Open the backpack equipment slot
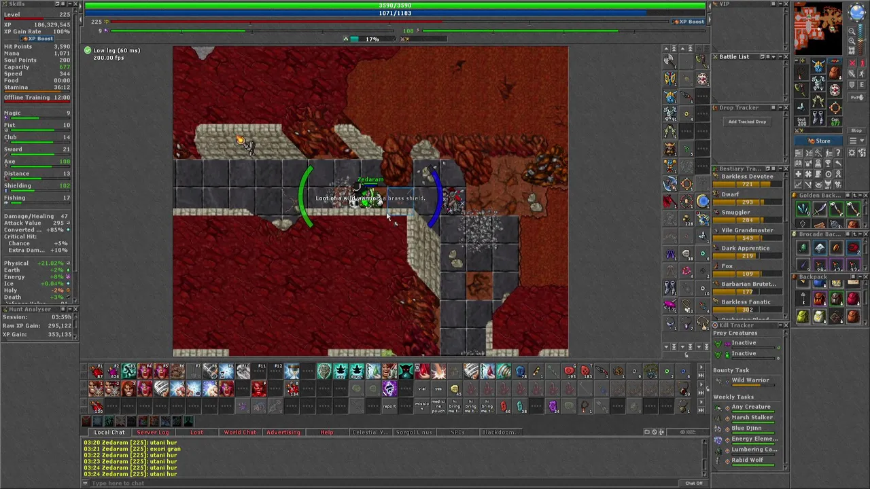 point(835,73)
